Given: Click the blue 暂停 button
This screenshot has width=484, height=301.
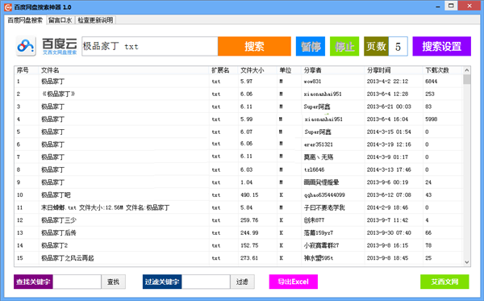Looking at the screenshot, I should point(311,46).
